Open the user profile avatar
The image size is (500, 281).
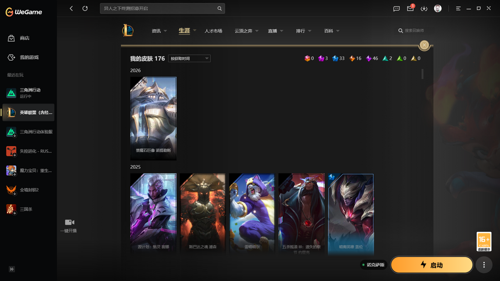tap(438, 8)
